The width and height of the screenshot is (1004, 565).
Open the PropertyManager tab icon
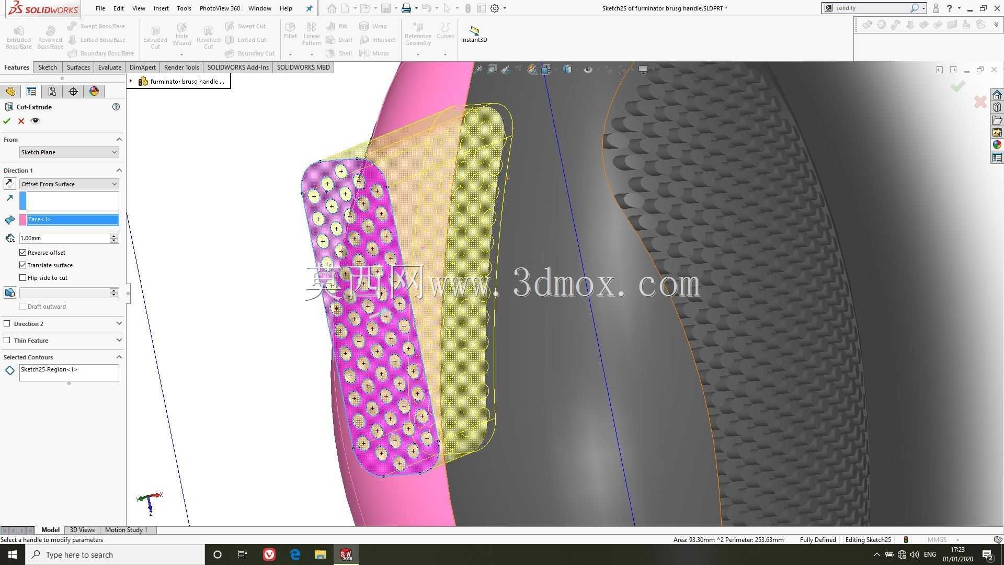(x=31, y=92)
